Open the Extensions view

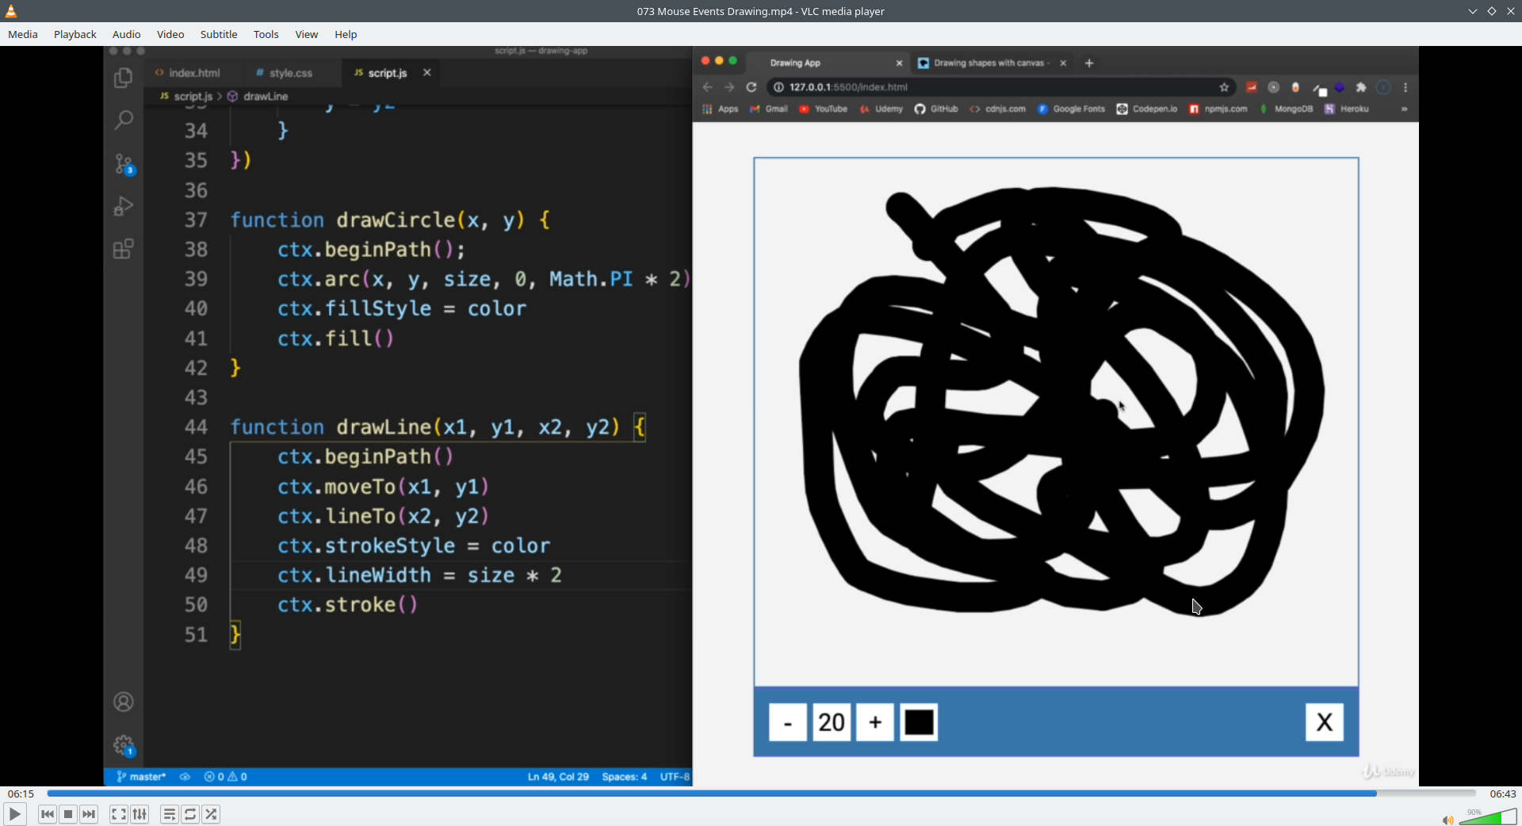(x=124, y=249)
